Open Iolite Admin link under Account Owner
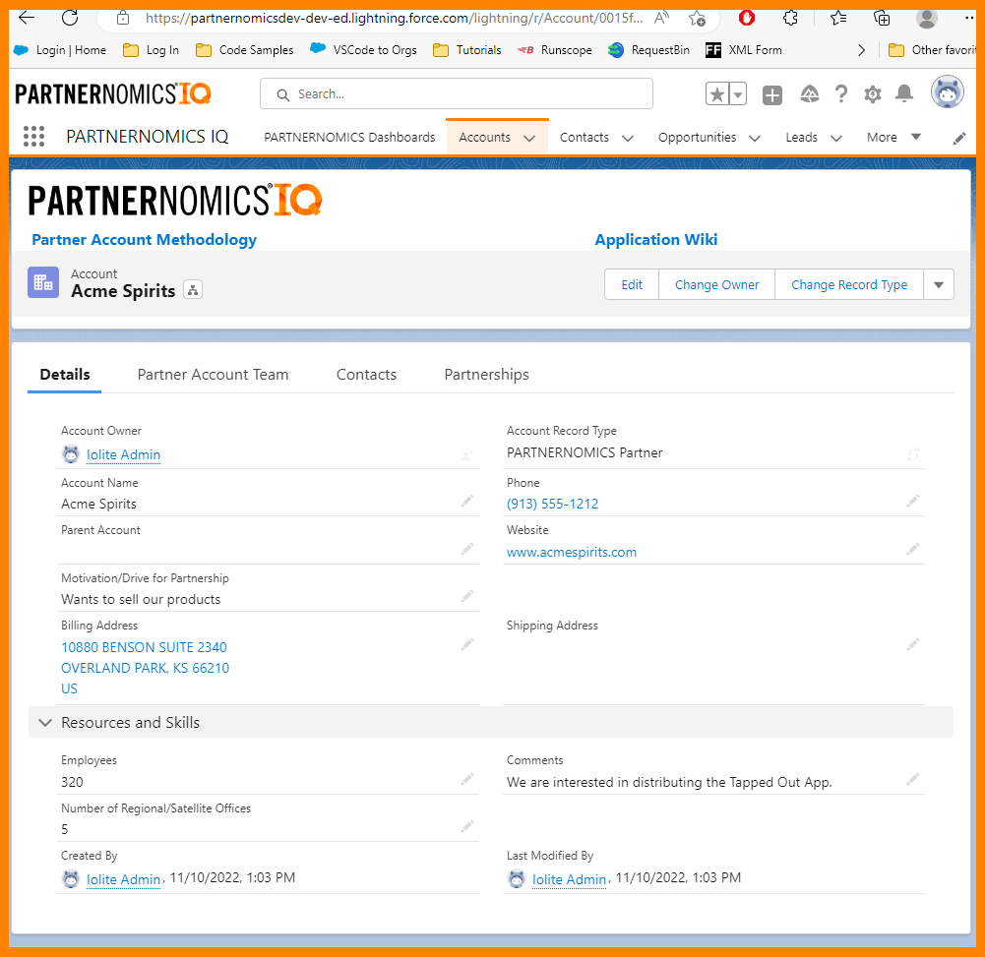The image size is (985, 957). (123, 454)
